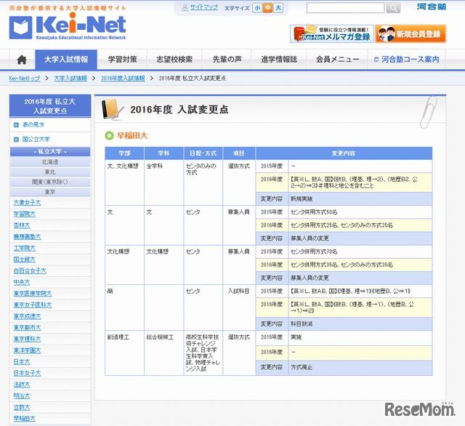The image size is (465, 426).
Task: Open 国士舘大 link
Action: pos(24,260)
